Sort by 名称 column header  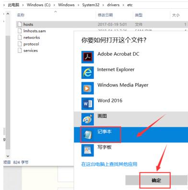[x=21, y=15]
